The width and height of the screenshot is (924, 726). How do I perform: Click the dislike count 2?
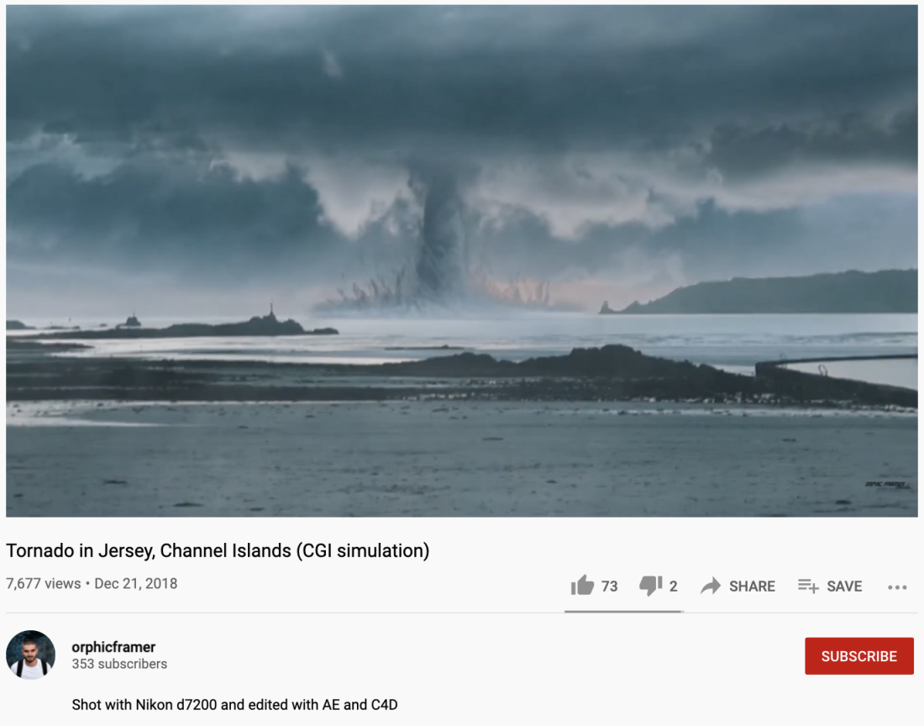point(674,587)
